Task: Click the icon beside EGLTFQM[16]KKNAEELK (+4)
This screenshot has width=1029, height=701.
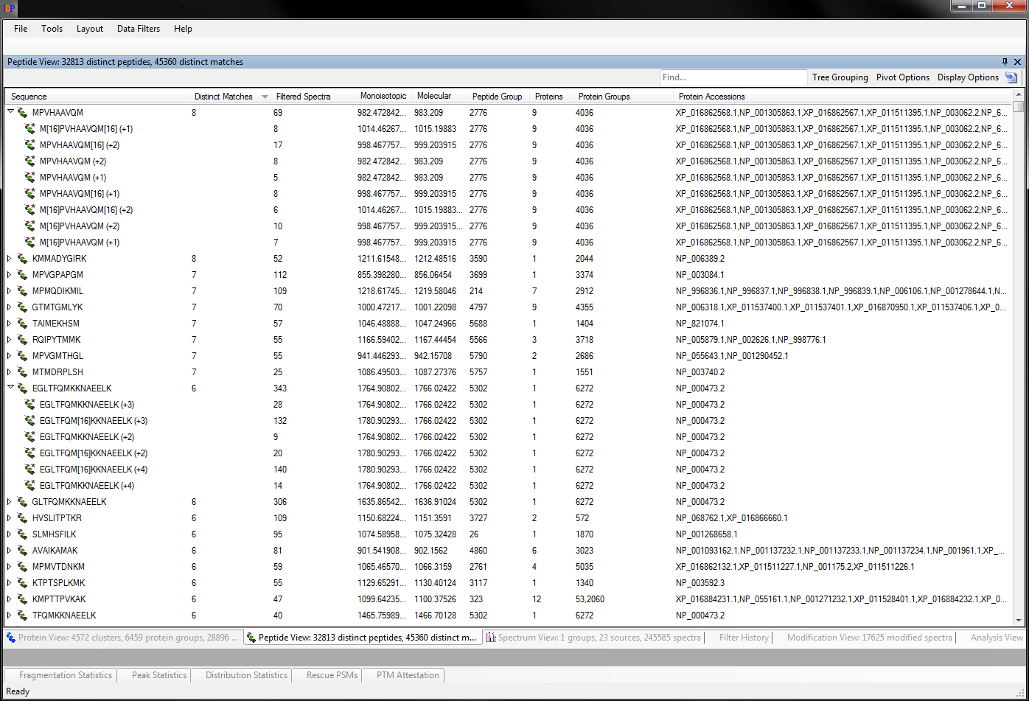Action: click(x=29, y=470)
